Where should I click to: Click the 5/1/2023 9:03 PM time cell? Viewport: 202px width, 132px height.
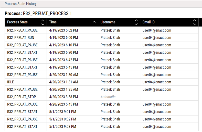[x=62, y=127]
